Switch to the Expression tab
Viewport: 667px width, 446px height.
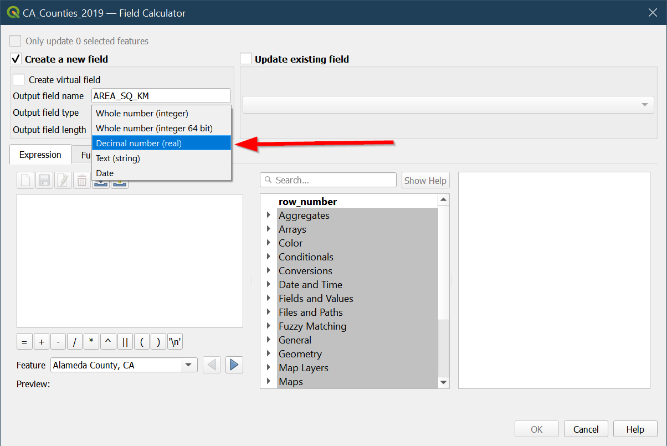[40, 155]
